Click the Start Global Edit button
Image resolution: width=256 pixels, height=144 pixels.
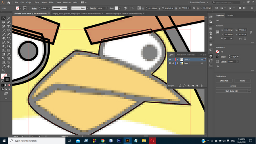click(x=232, y=91)
